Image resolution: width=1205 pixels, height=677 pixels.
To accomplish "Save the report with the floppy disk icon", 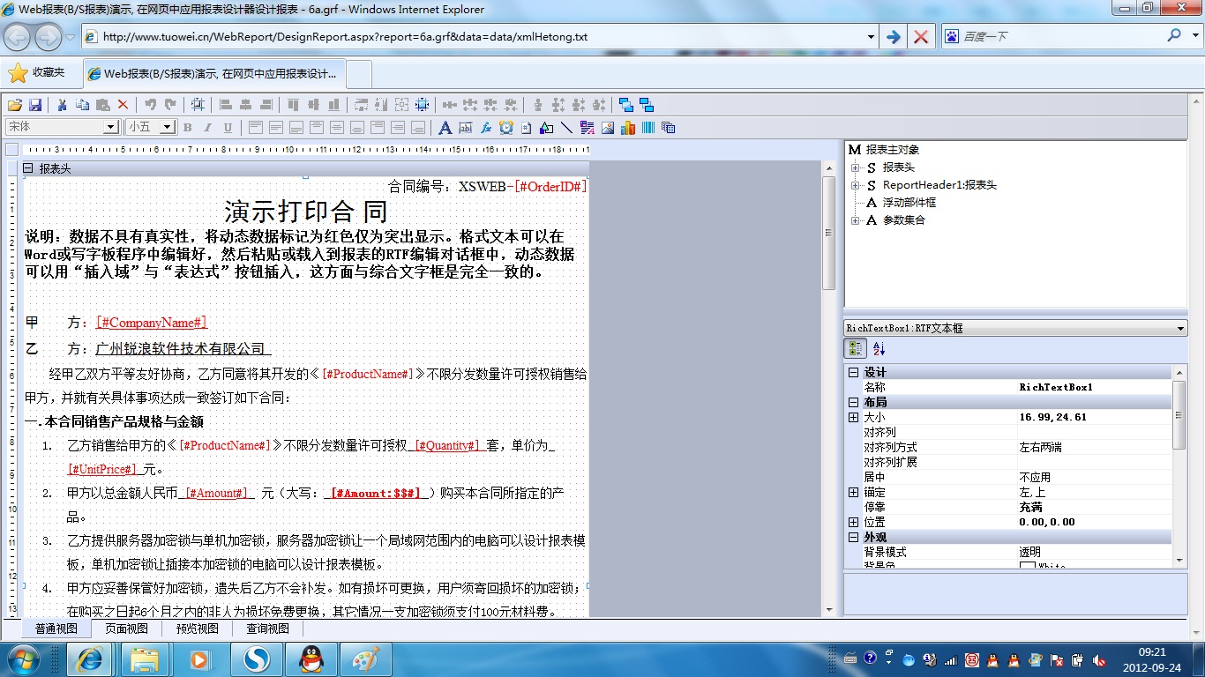I will (36, 104).
